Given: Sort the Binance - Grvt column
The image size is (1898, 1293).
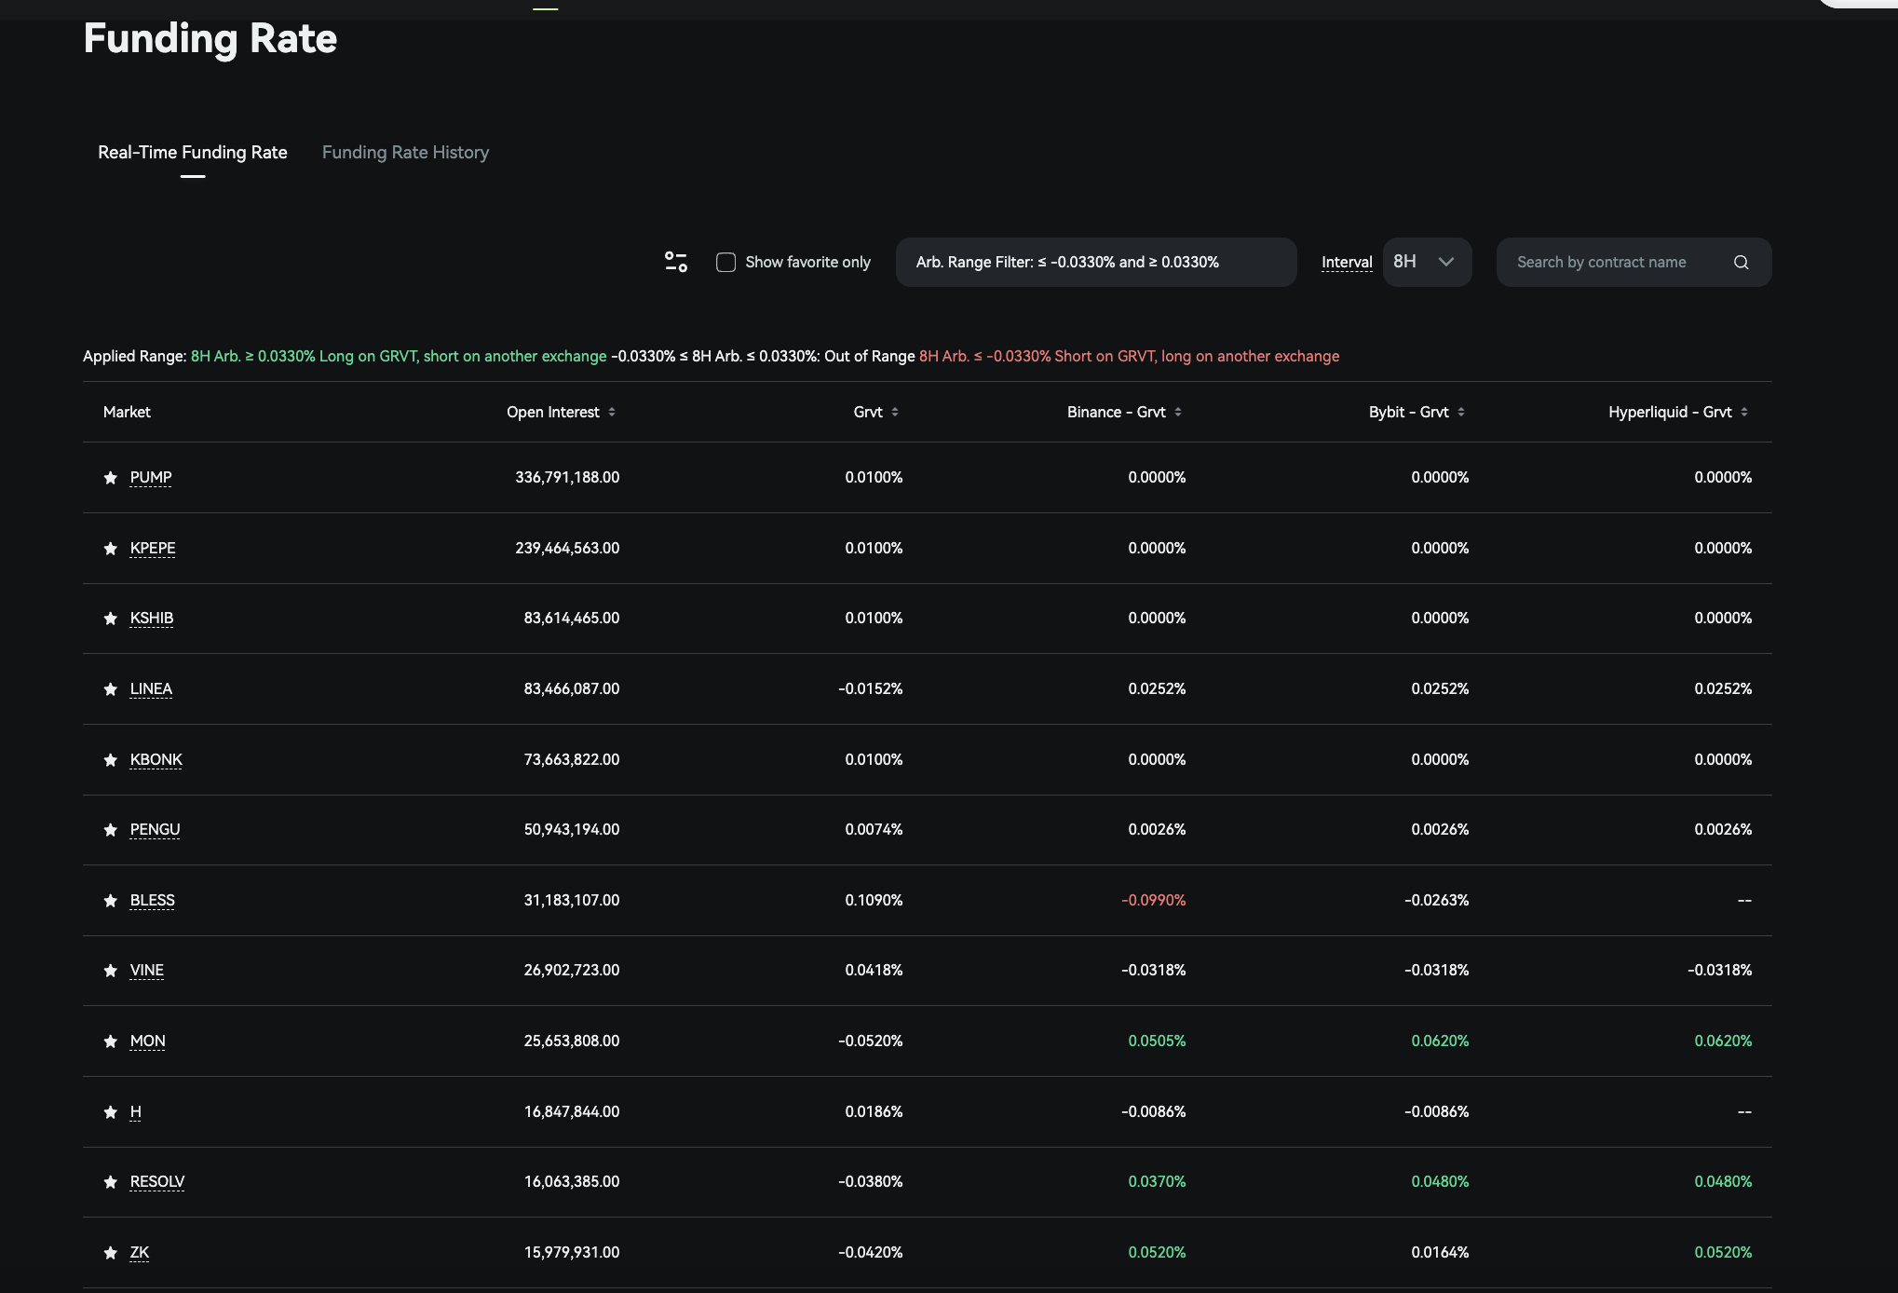Looking at the screenshot, I should point(1178,412).
